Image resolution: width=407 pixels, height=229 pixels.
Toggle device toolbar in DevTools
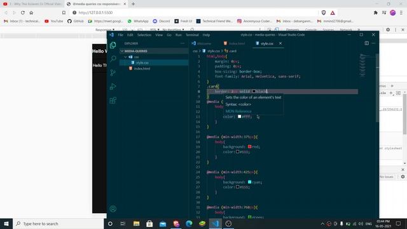(277, 30)
